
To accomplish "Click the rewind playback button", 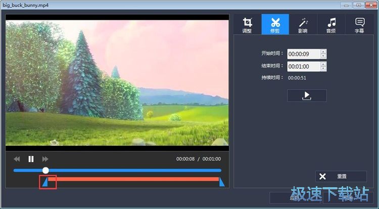I will [17, 159].
